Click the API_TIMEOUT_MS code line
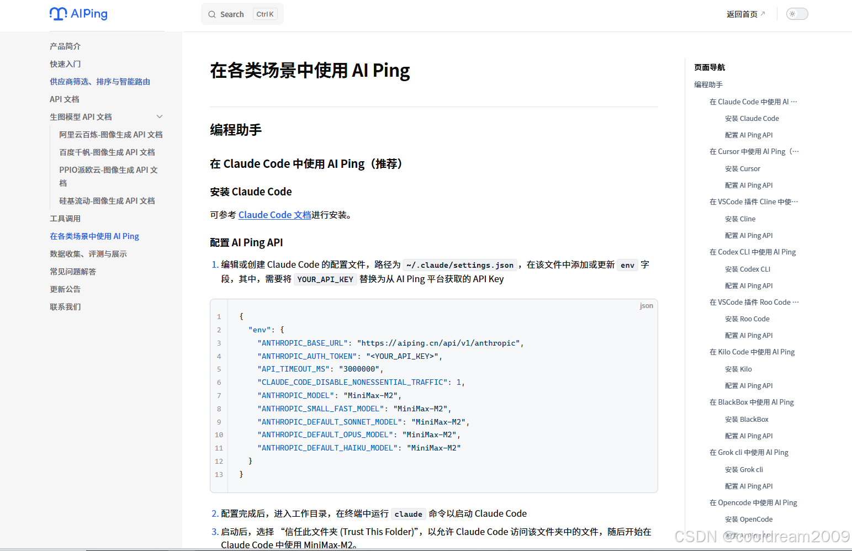Image resolution: width=852 pixels, height=551 pixels. [x=320, y=369]
